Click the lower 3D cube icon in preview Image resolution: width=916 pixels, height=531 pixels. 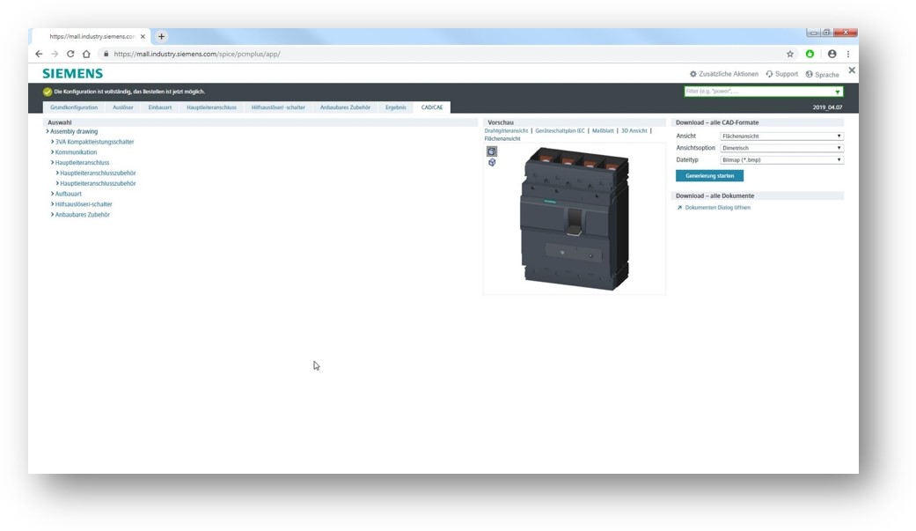pyautogui.click(x=492, y=163)
